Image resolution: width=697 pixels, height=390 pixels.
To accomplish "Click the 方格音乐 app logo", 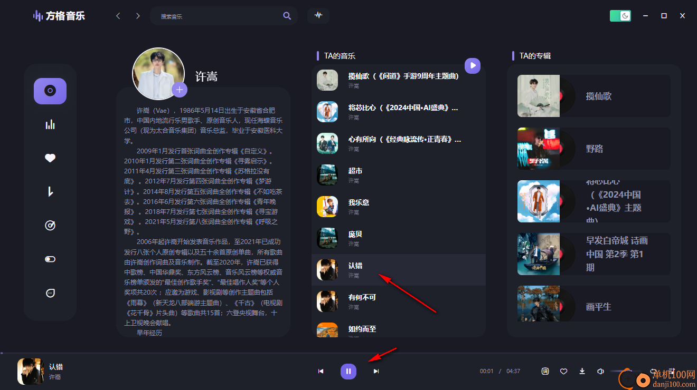I will coord(59,16).
